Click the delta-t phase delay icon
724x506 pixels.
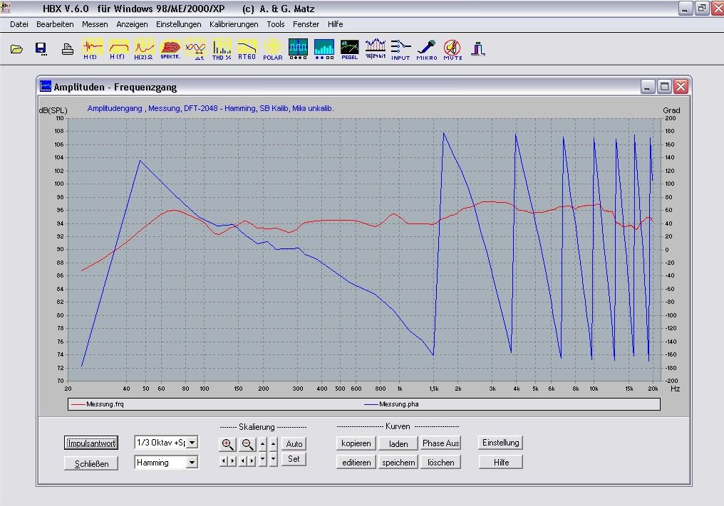[x=196, y=49]
